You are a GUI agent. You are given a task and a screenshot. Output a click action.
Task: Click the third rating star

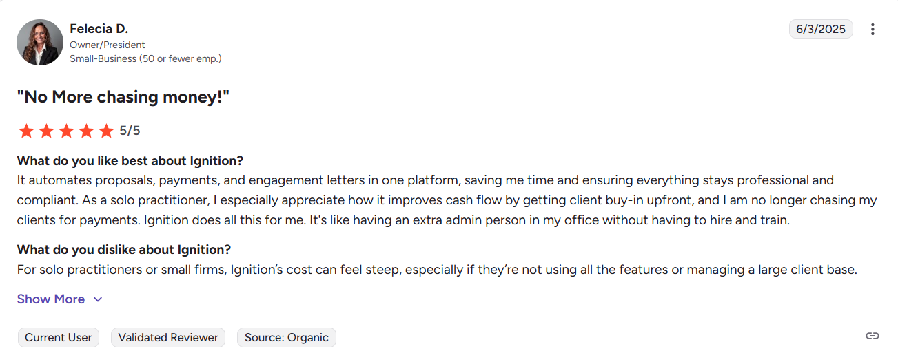(66, 131)
